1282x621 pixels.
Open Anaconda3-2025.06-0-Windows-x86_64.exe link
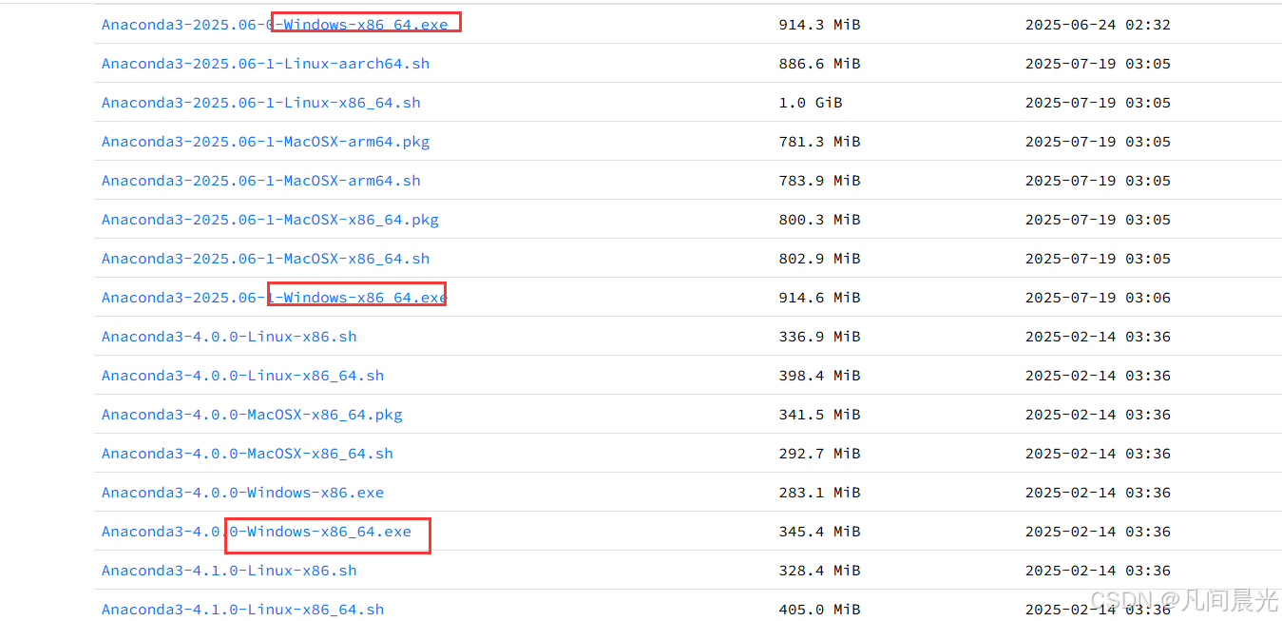[275, 25]
